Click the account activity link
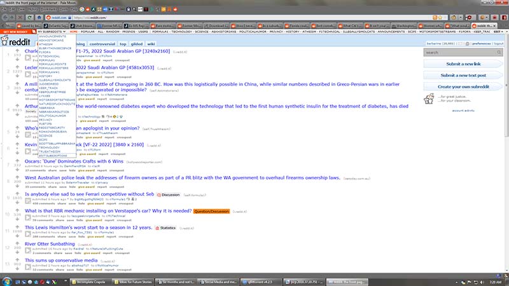509x286 pixels. (463, 111)
